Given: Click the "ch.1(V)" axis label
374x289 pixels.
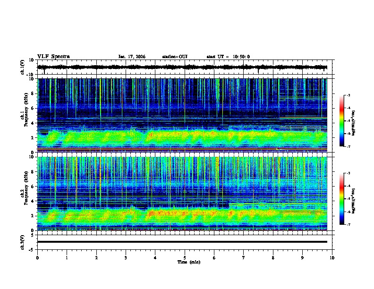Looking at the screenshot, I should (23, 67).
